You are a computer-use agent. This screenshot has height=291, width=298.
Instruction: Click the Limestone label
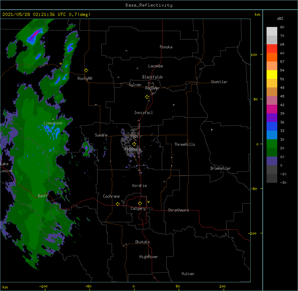click(53, 123)
